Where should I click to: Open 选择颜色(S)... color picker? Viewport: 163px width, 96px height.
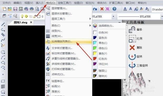[x=109, y=26]
